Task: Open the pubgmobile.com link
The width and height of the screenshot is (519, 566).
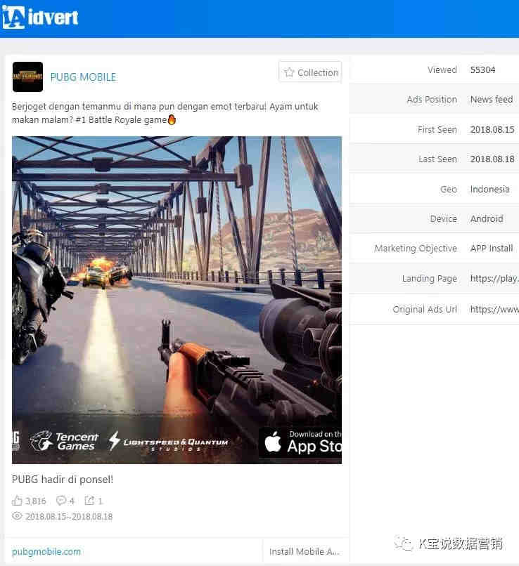Action: pyautogui.click(x=46, y=551)
